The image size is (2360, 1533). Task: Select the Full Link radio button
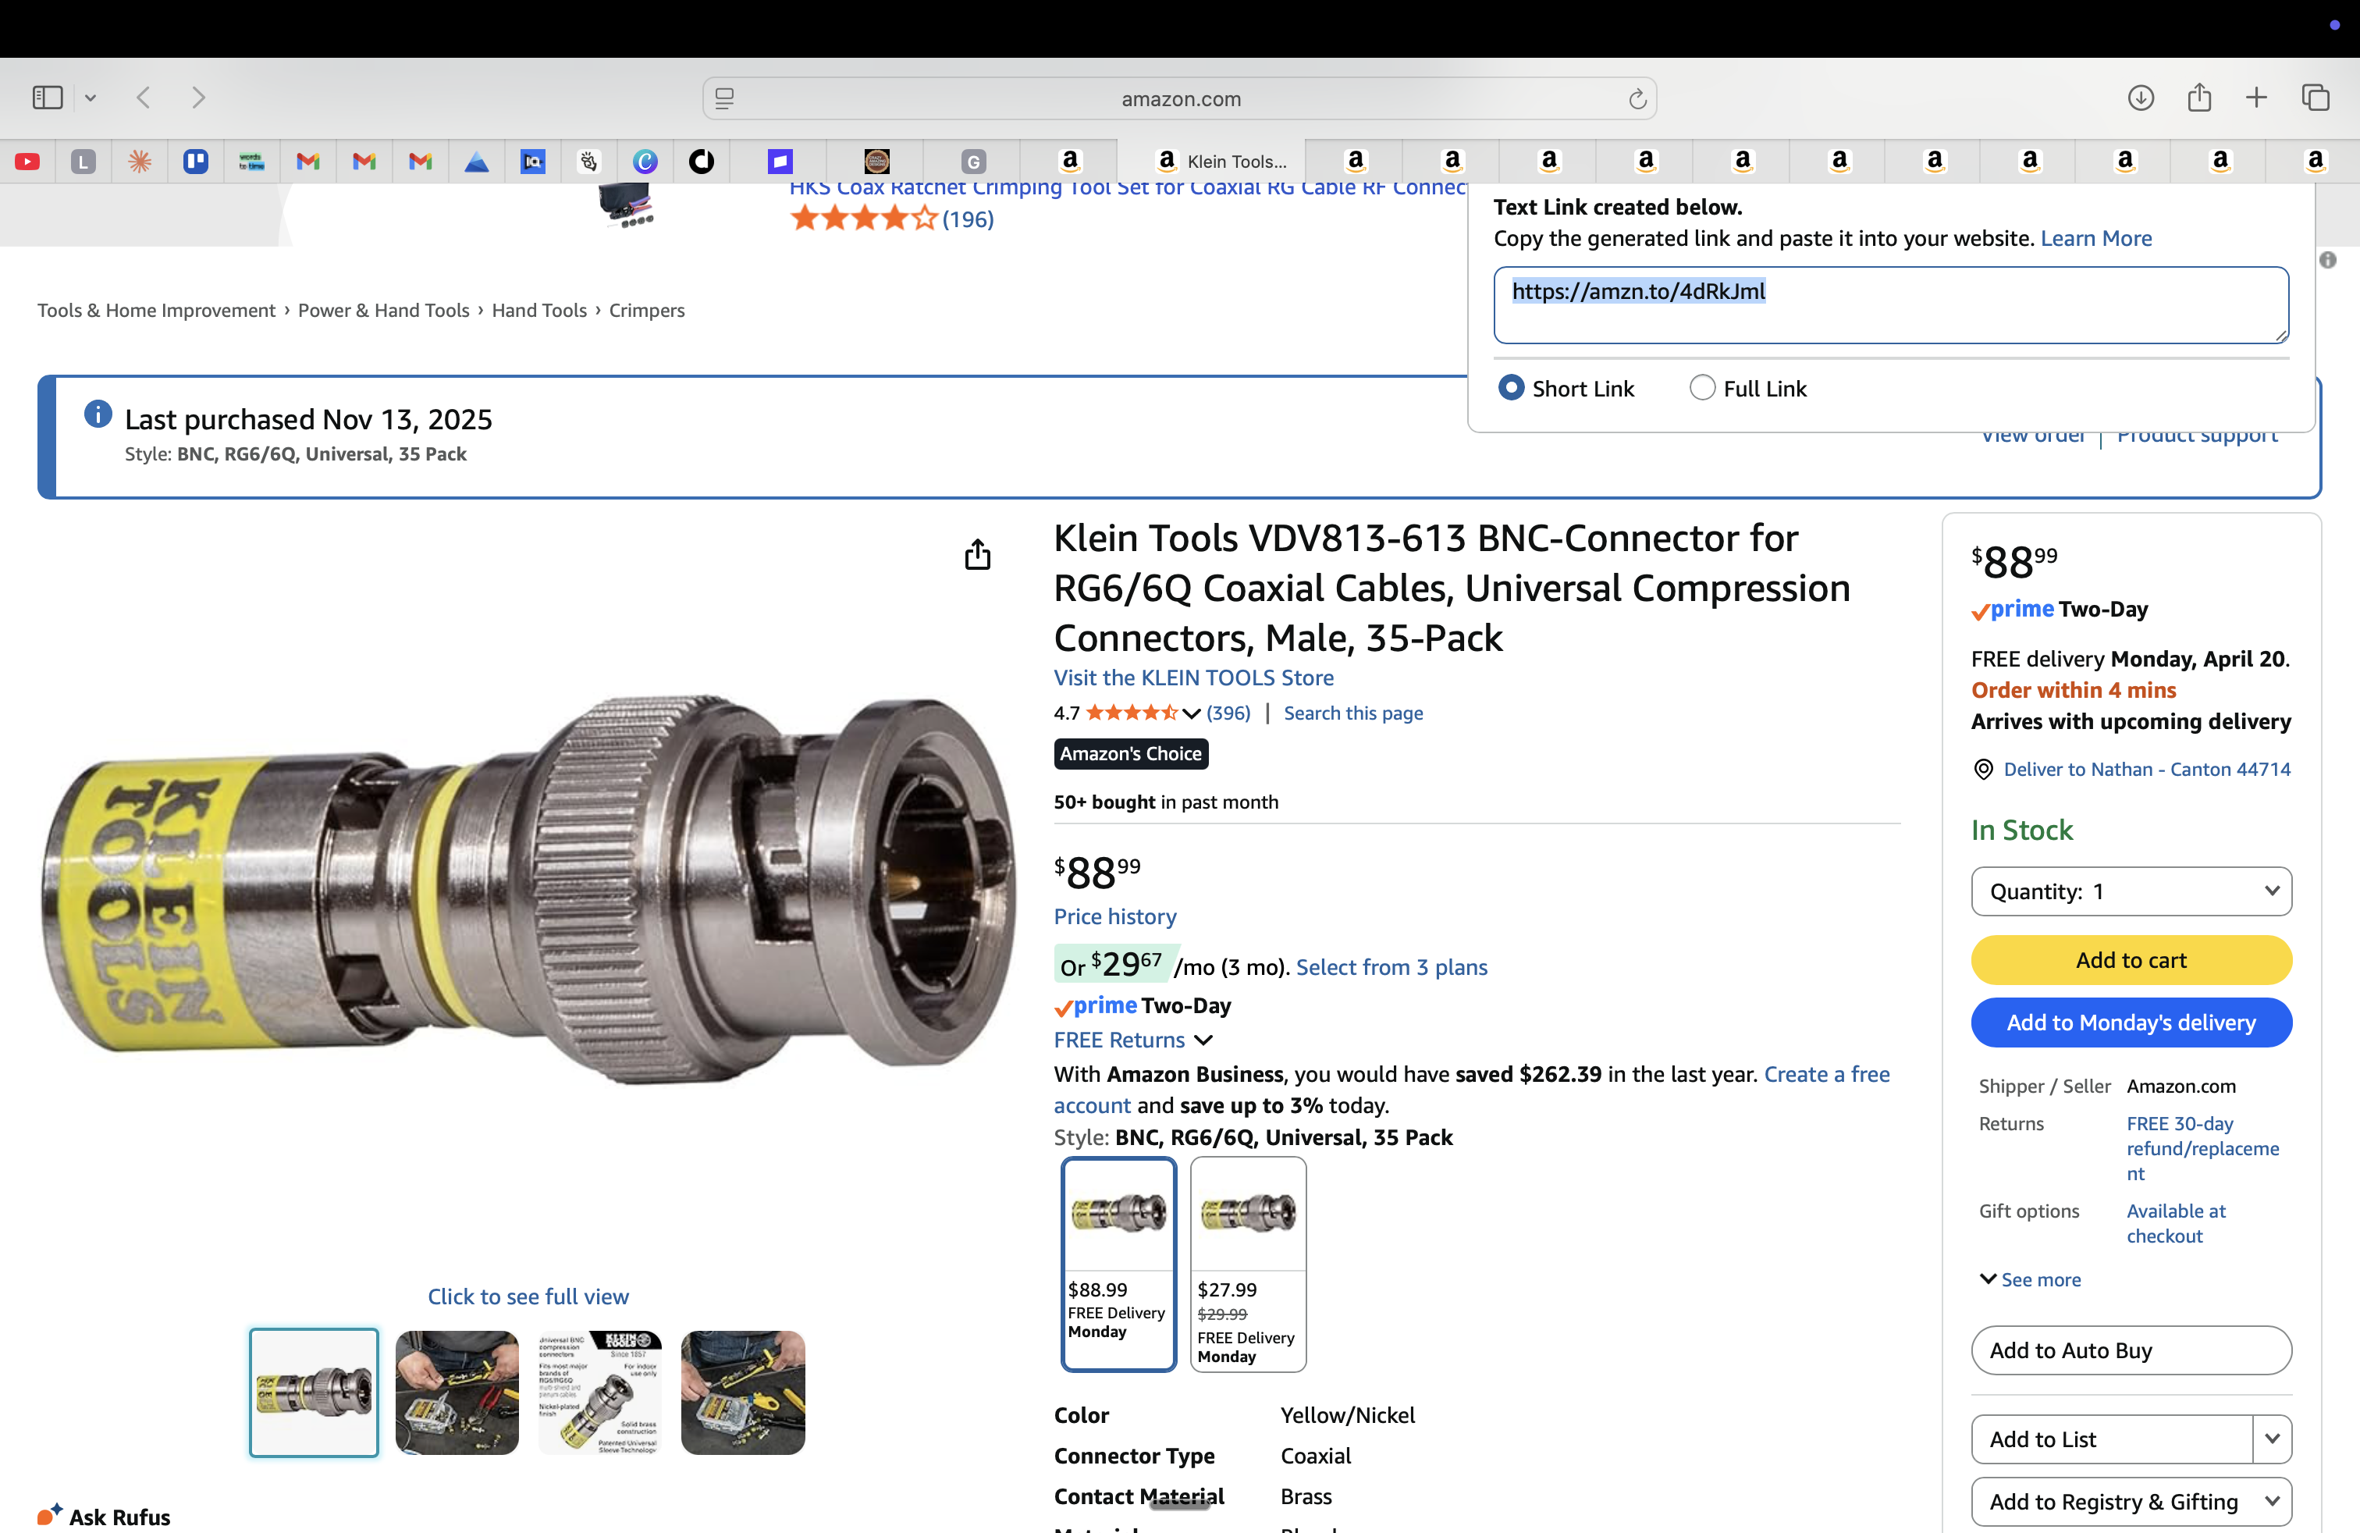tap(1701, 388)
